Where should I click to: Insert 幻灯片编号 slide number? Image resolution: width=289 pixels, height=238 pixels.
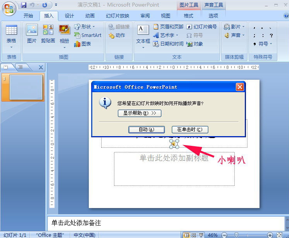[201, 27]
